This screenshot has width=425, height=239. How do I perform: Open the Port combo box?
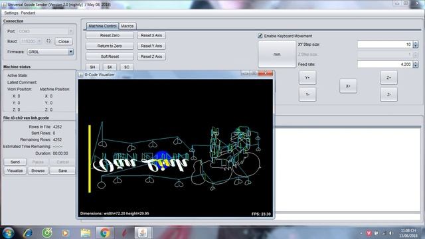pos(46,31)
